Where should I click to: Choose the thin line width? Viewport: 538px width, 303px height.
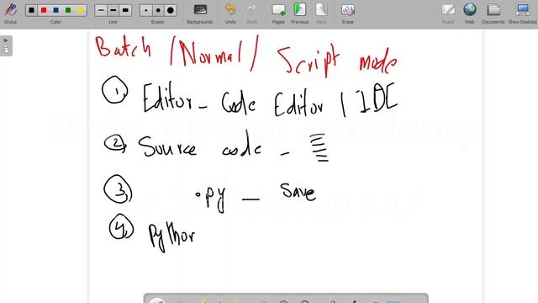tap(101, 10)
